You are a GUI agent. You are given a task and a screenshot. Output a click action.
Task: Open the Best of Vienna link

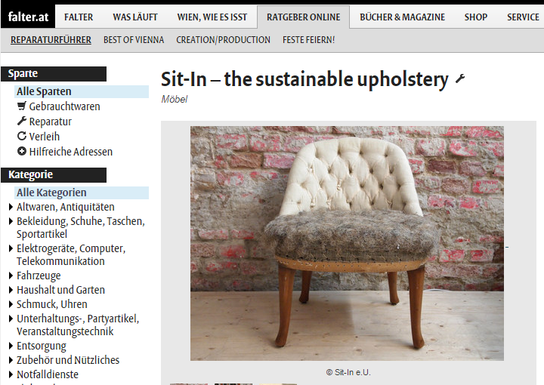coord(134,40)
